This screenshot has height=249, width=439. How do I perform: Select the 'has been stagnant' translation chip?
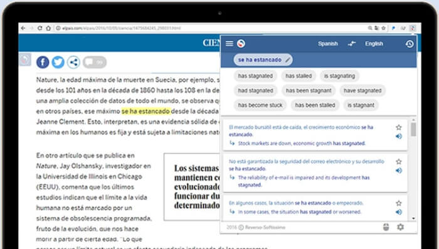309,90
